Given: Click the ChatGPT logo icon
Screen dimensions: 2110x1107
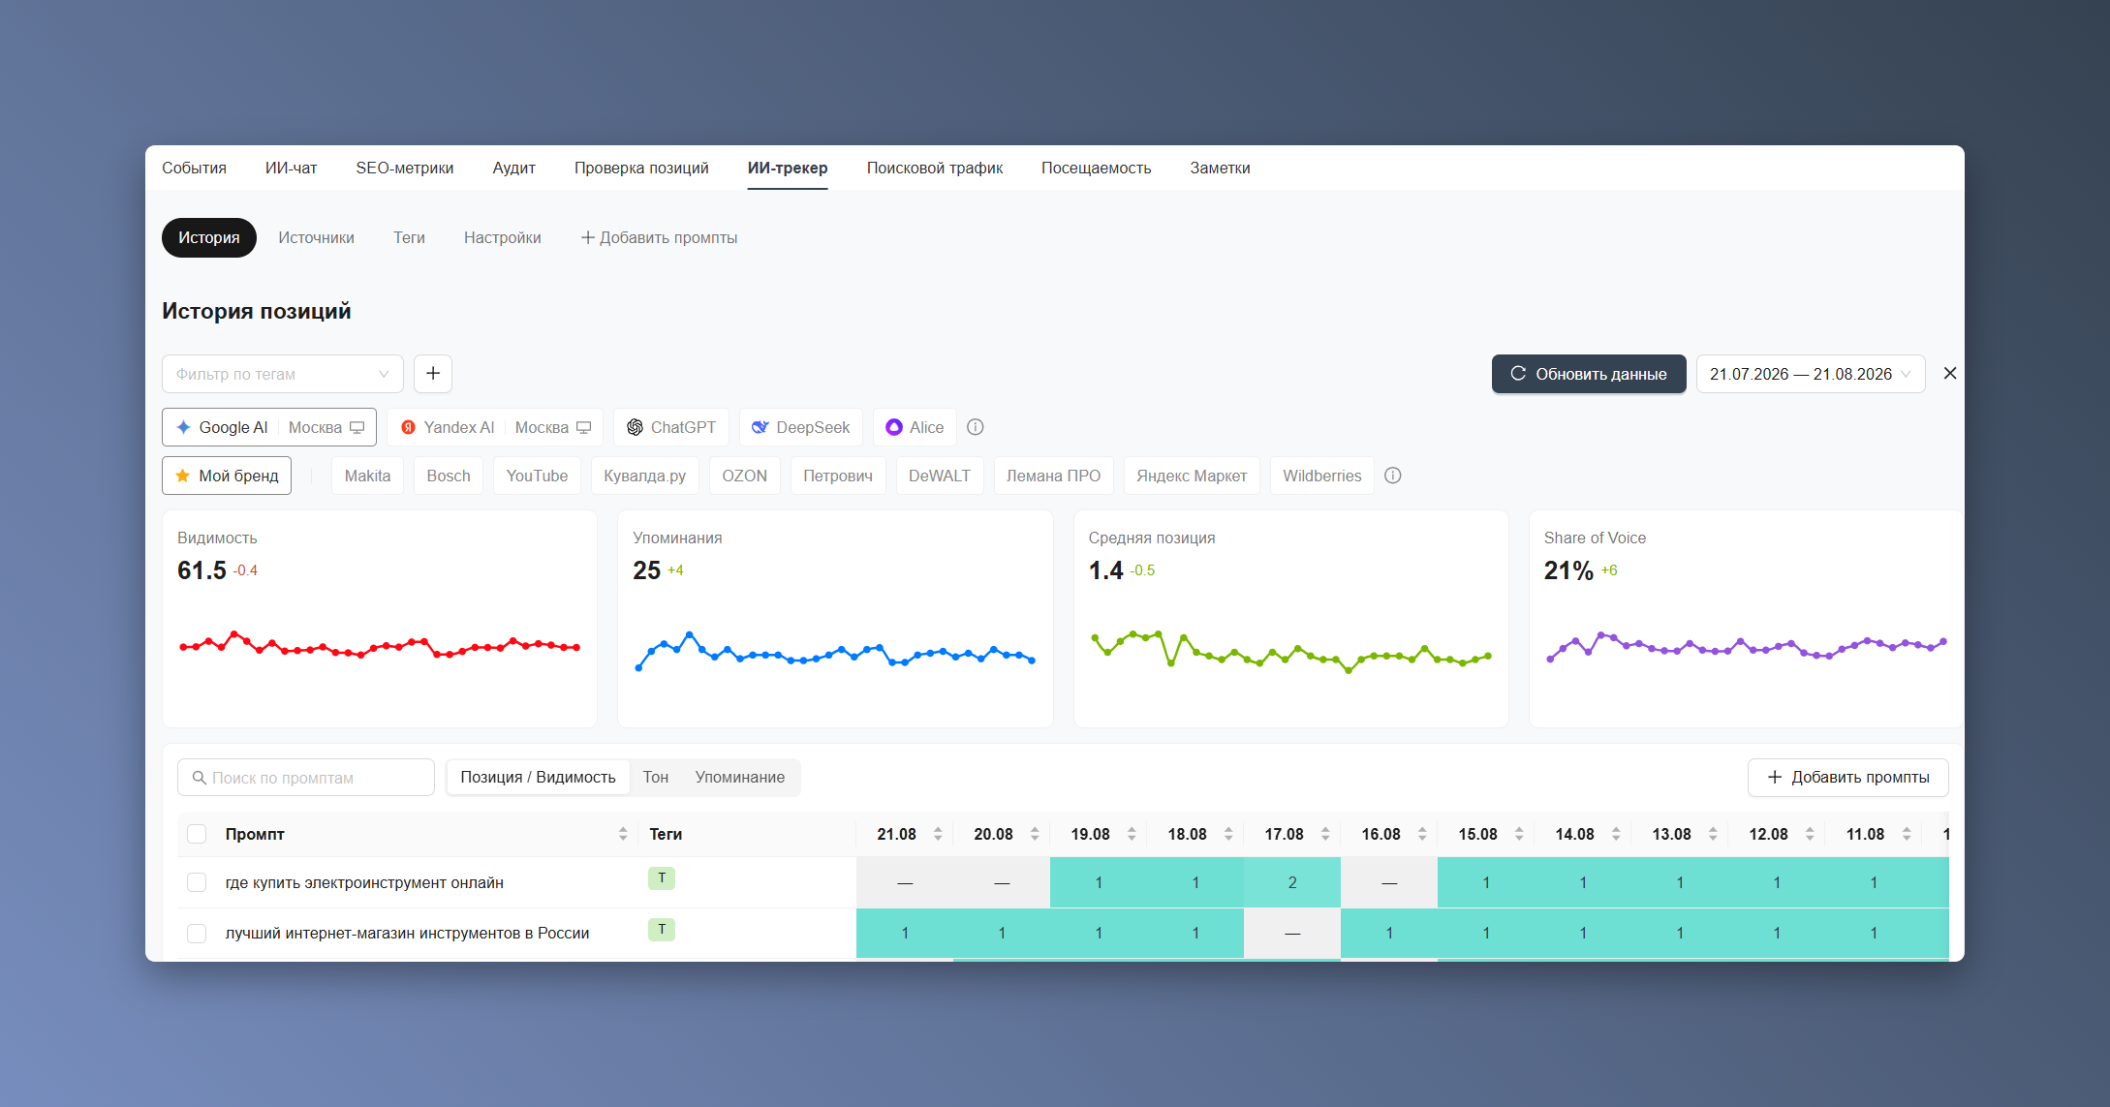Looking at the screenshot, I should (636, 427).
